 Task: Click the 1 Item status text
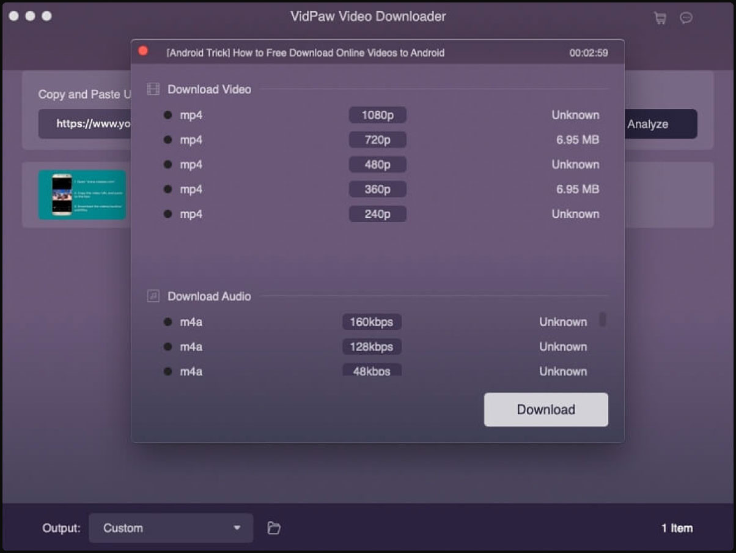pyautogui.click(x=677, y=528)
